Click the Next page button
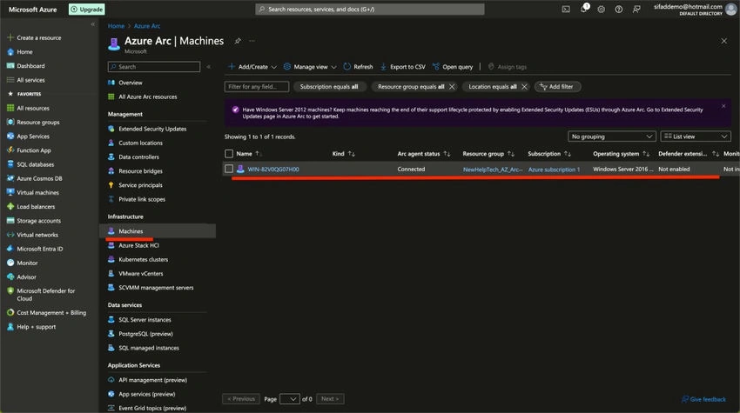Image resolution: width=740 pixels, height=413 pixels. click(330, 399)
